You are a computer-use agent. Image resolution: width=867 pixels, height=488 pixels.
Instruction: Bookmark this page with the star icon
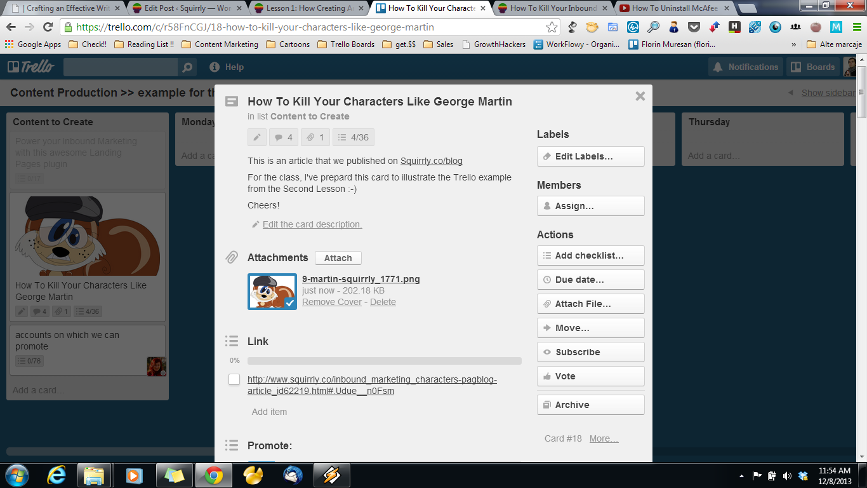pos(552,27)
